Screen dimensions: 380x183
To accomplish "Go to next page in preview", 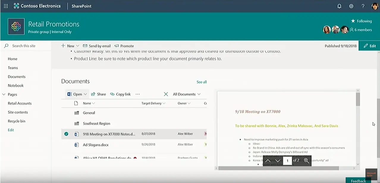I will point(278,160).
